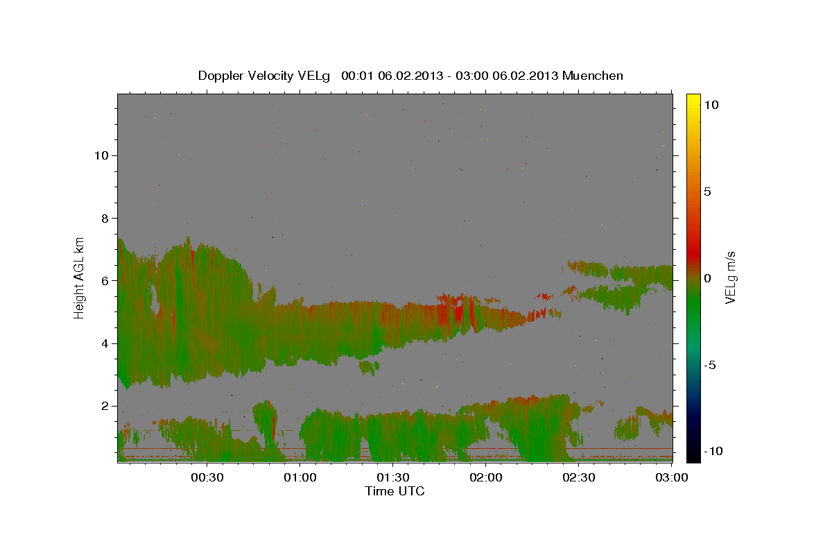Viewport: 832px width, 555px height.
Task: Click the colorbar value -5
Action: 709,365
